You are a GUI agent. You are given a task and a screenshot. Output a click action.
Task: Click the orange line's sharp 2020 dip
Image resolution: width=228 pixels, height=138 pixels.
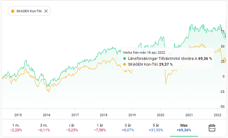coord(166,83)
